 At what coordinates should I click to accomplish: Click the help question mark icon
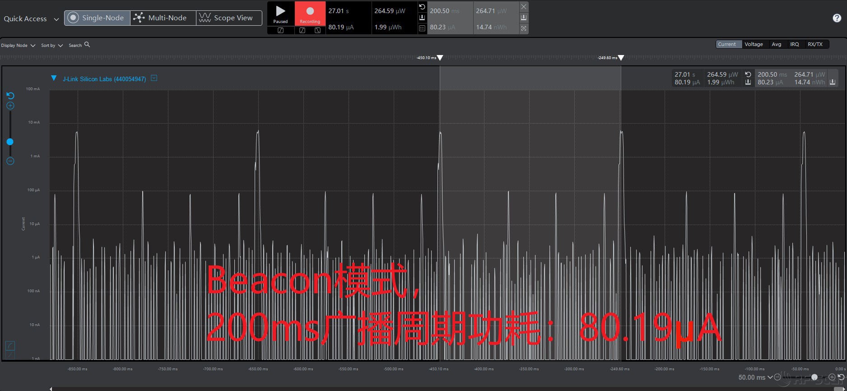point(837,18)
